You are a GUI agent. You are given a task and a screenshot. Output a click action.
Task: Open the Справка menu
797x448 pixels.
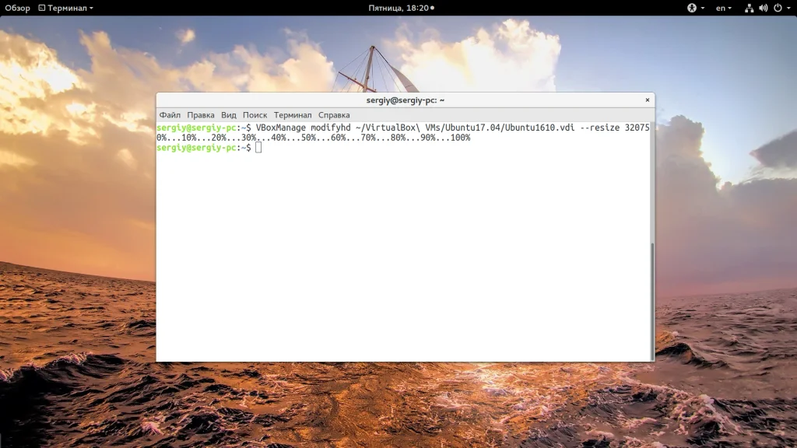pos(334,115)
